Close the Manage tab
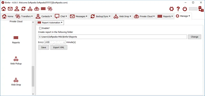205x96 pixels. 189,16
